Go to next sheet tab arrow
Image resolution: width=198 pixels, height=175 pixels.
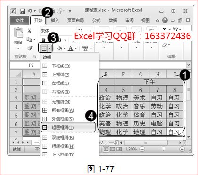pyautogui.click(x=23, y=142)
